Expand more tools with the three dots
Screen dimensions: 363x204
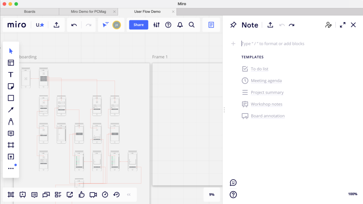(x=11, y=168)
